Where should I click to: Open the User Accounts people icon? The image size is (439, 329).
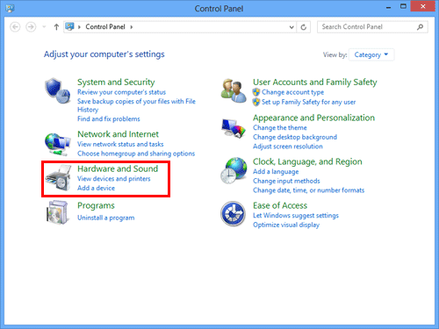(x=234, y=90)
